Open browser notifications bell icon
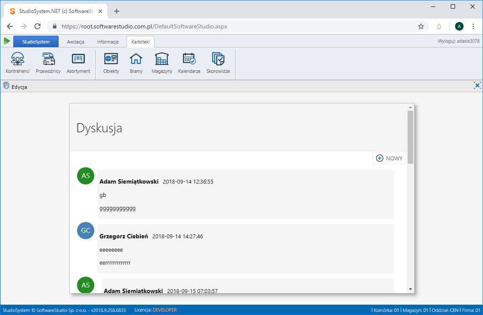This screenshot has width=483, height=315. pyautogui.click(x=439, y=27)
